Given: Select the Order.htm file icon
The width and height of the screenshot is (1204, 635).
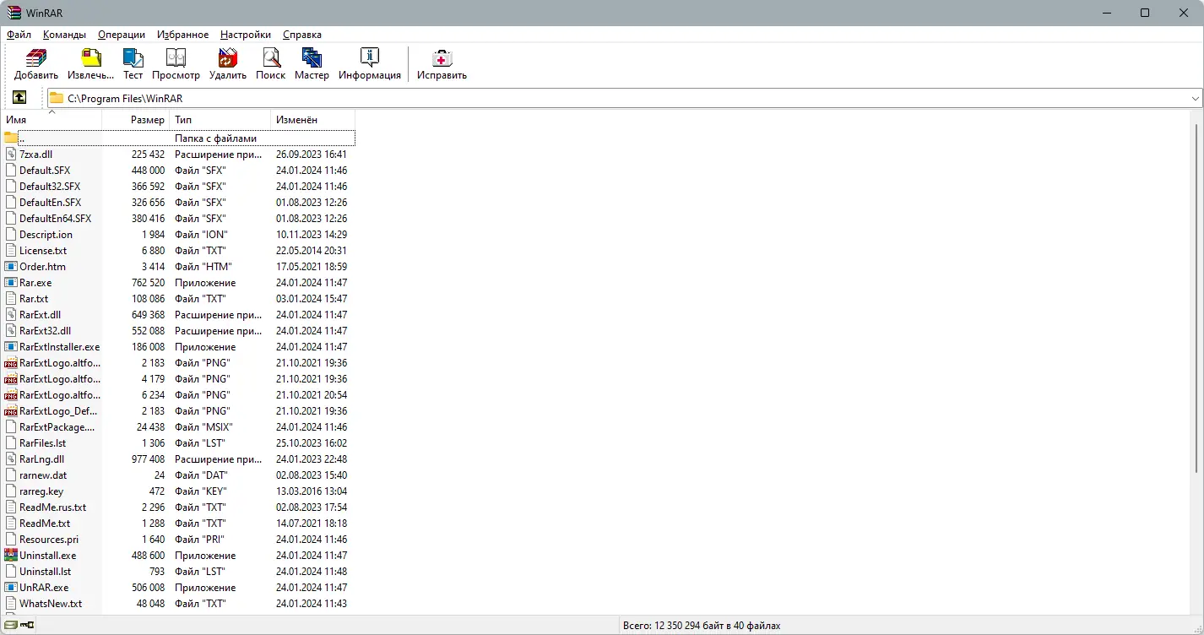Looking at the screenshot, I should coord(11,267).
